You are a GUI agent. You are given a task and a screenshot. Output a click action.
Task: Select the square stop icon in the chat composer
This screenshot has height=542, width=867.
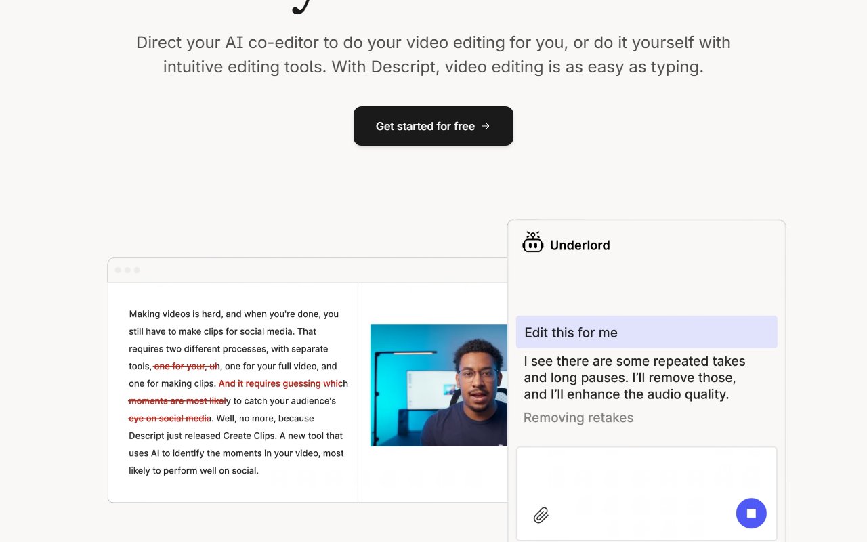pos(751,513)
